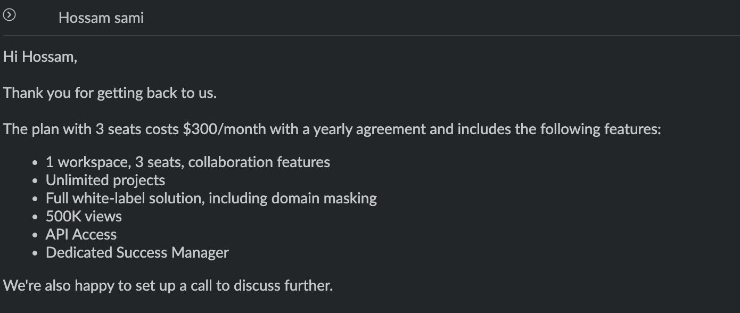
Task: Click the bullet dot before "Unlimited projects"
Action: coord(35,181)
